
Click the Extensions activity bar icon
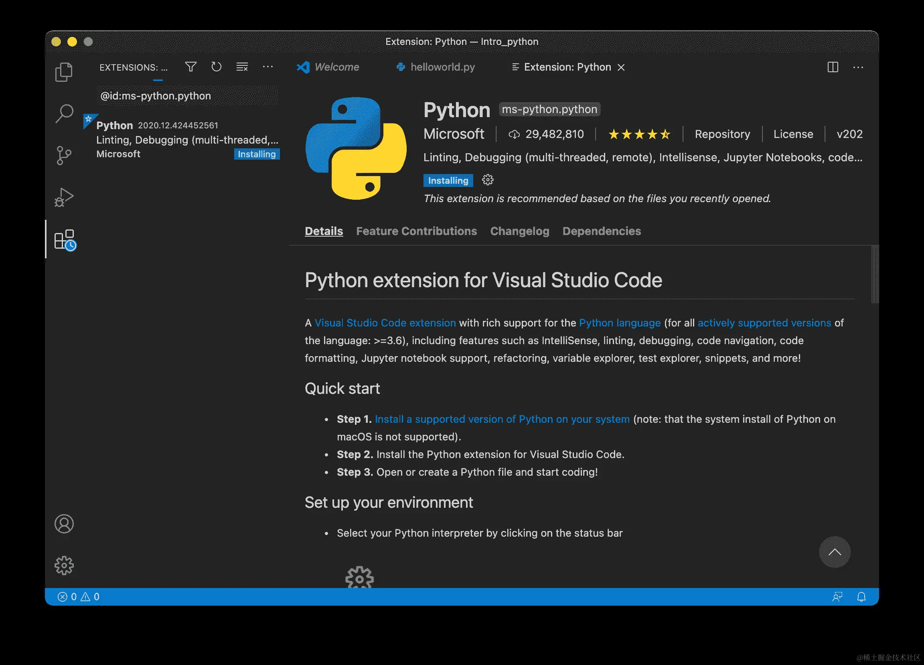65,239
